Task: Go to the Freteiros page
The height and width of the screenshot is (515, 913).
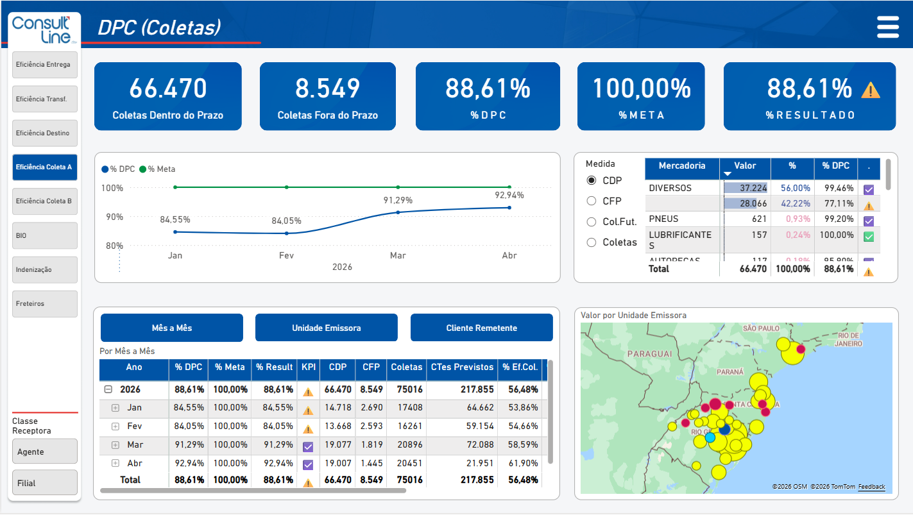Action: (45, 304)
